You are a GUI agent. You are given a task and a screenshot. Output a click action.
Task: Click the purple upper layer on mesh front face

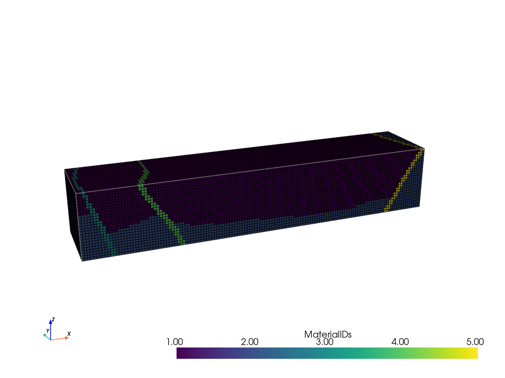point(271,192)
